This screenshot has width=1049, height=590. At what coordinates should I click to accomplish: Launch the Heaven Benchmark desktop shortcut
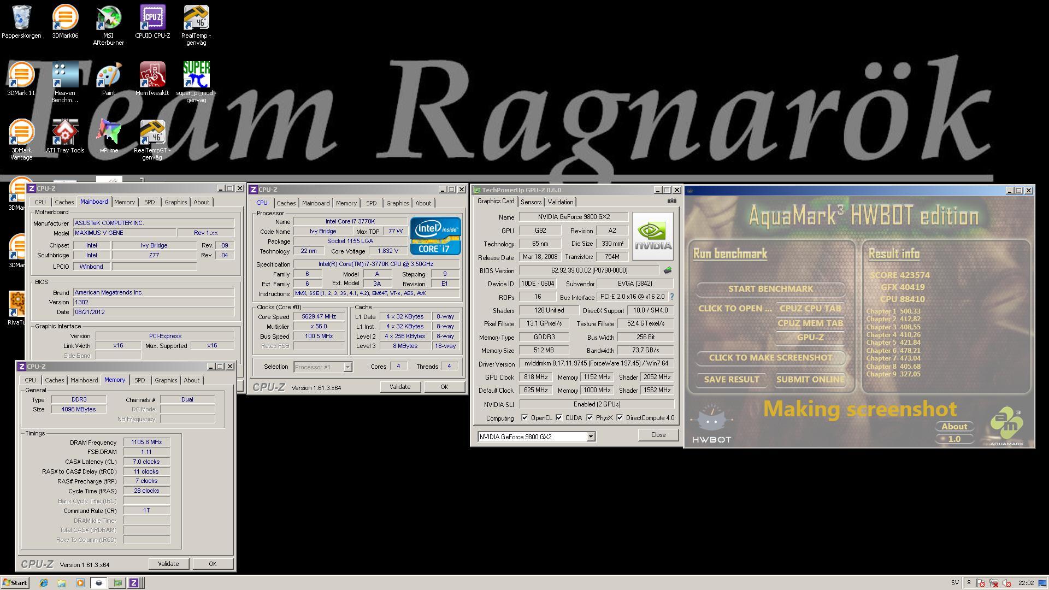point(65,82)
